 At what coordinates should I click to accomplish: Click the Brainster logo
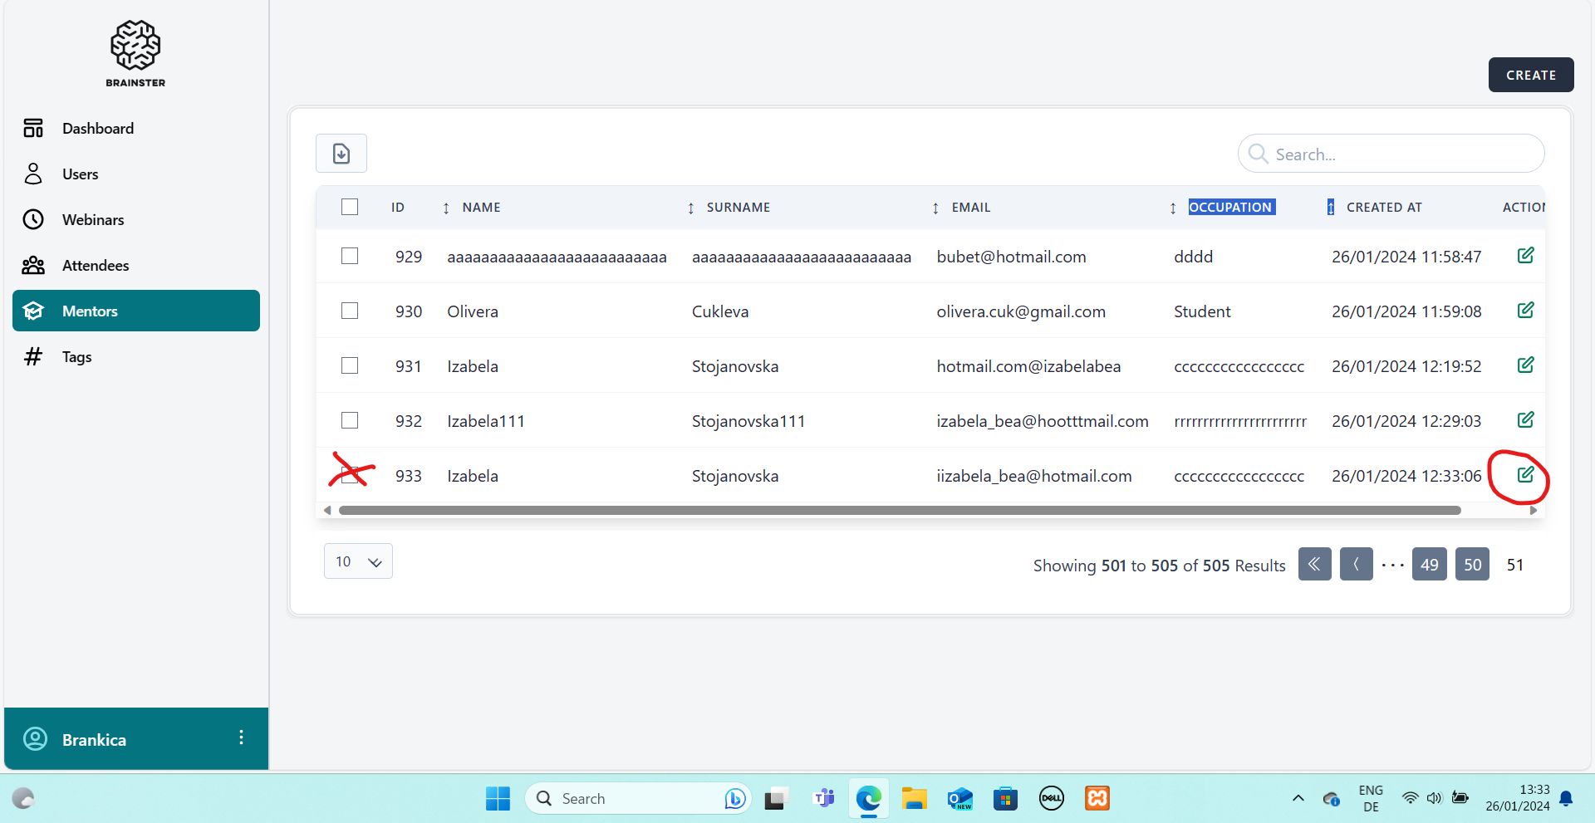135,53
